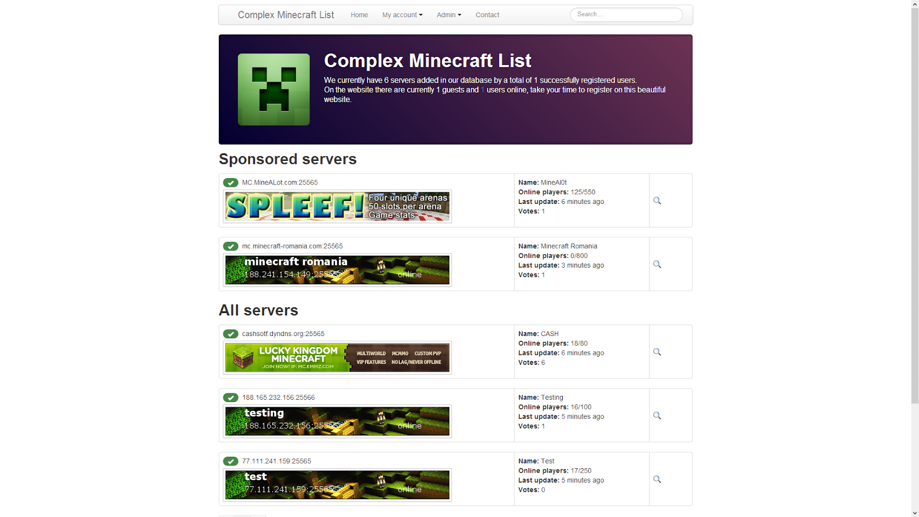
Task: Select address 77.111.241.159:25565
Action: point(277,461)
